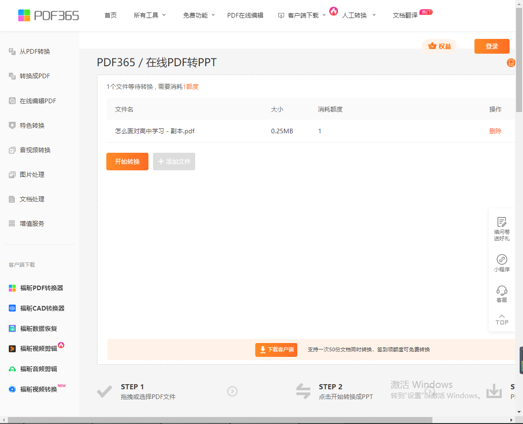This screenshot has width=523, height=424.
Task: Click the 消耗额度 column header
Action: (x=330, y=109)
